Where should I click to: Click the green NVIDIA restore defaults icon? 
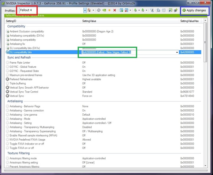(x=104, y=10)
